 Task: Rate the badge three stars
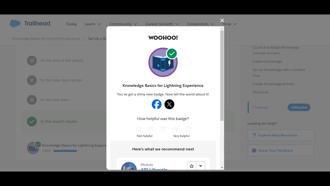163,129
